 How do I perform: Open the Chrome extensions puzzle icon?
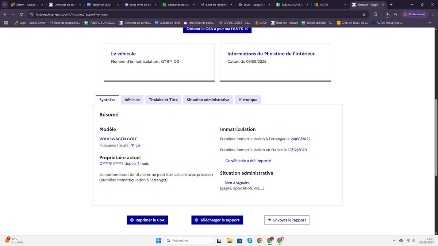376,14
